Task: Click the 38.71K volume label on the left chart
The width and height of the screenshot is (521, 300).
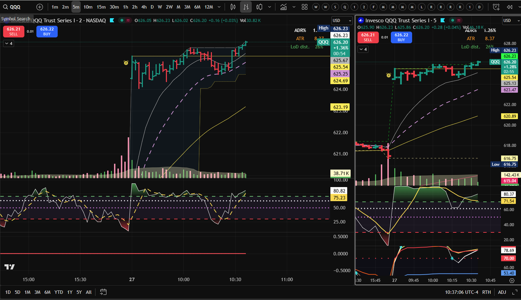Action: [340, 173]
